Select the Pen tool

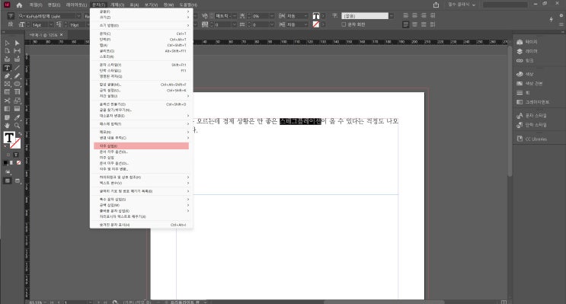tap(7, 76)
